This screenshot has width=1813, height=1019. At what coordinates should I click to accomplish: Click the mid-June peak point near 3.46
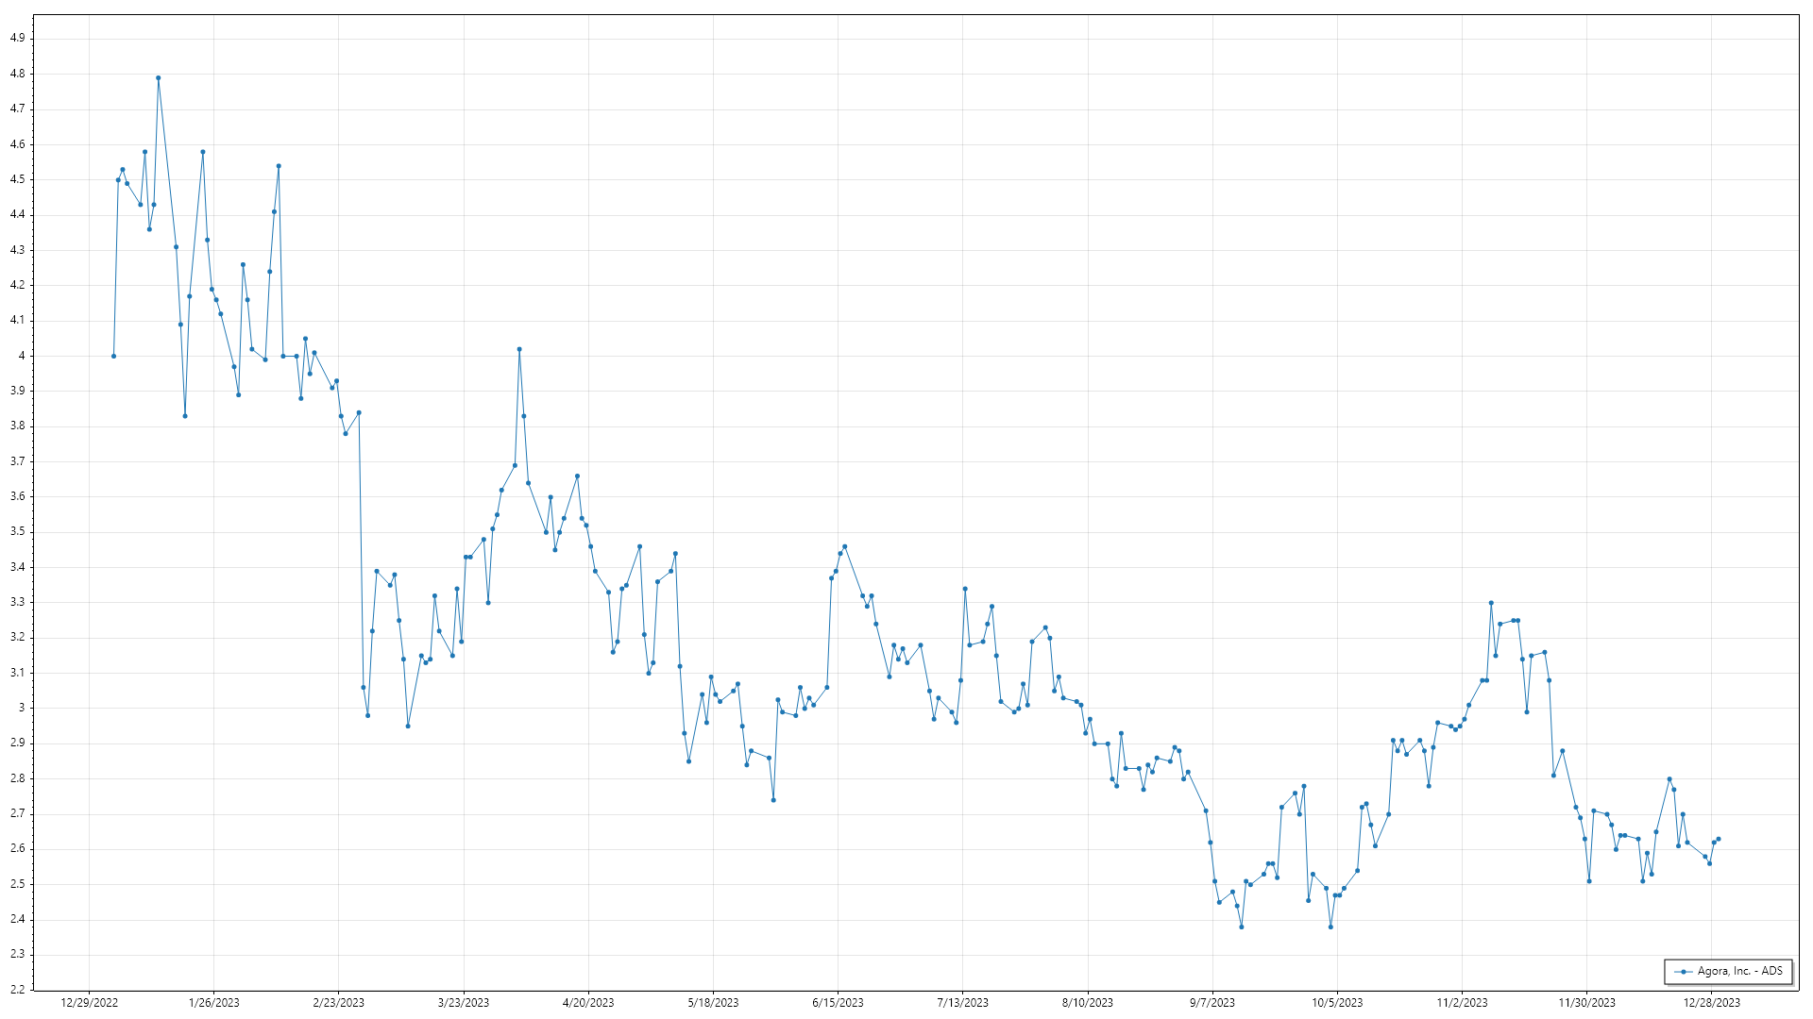point(844,546)
